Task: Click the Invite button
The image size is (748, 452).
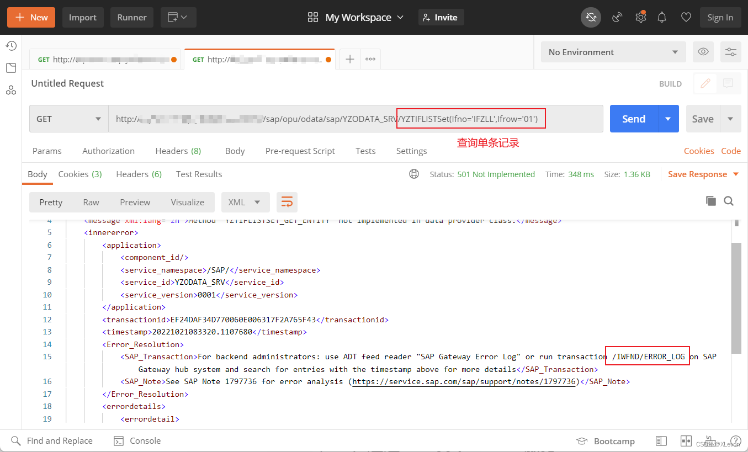Action: pos(441,18)
